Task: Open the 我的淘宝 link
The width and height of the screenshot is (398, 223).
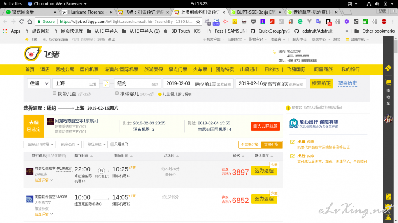Action: [x=235, y=40]
